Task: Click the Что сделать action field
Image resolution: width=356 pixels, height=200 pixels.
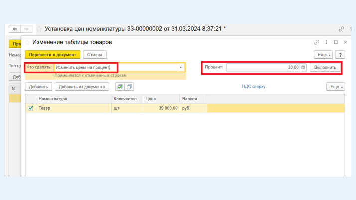Action: [116, 67]
